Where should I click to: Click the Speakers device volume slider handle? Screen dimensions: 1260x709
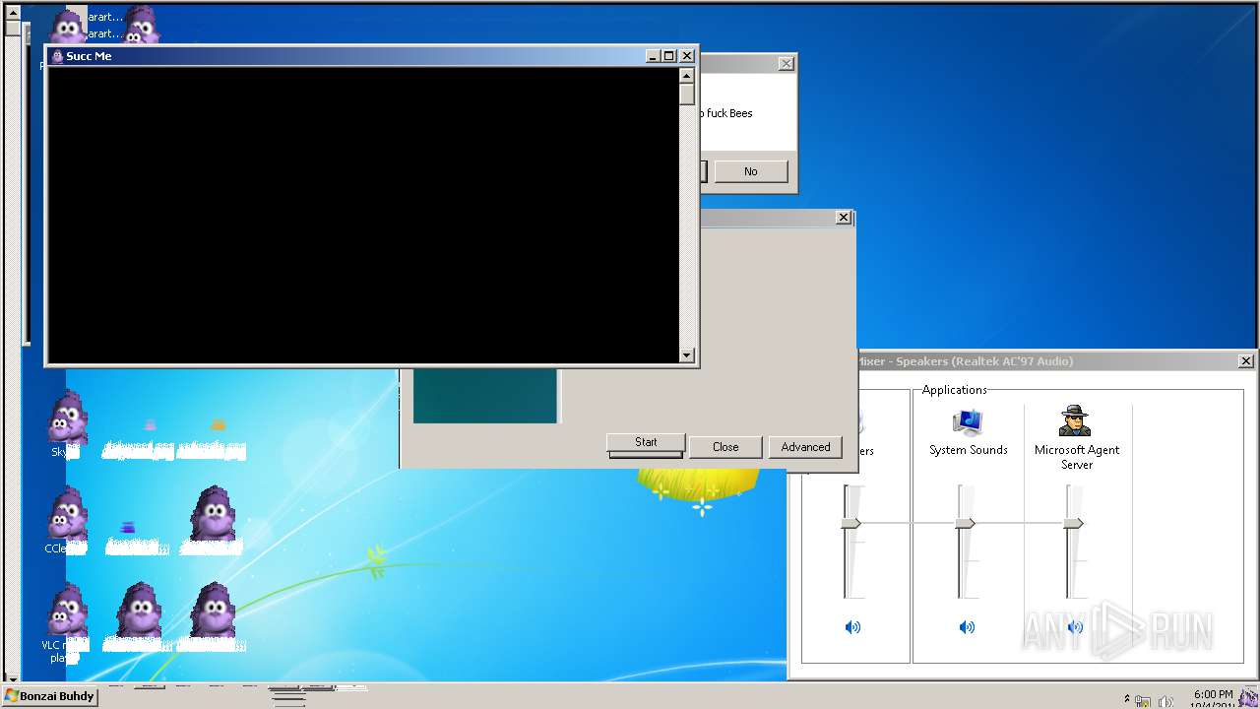tap(851, 523)
